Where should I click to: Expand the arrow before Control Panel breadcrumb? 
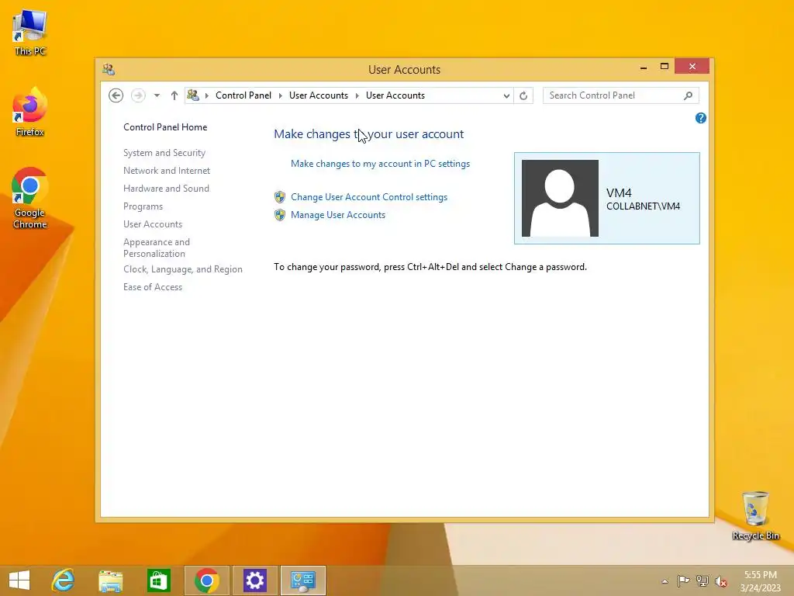(206, 95)
